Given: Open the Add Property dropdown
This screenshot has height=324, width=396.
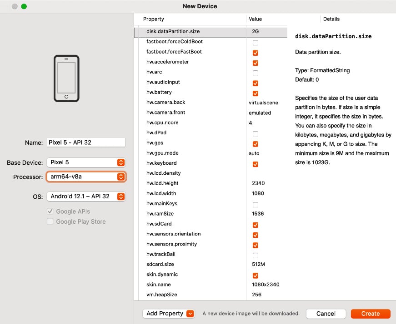Looking at the screenshot, I should click(168, 314).
